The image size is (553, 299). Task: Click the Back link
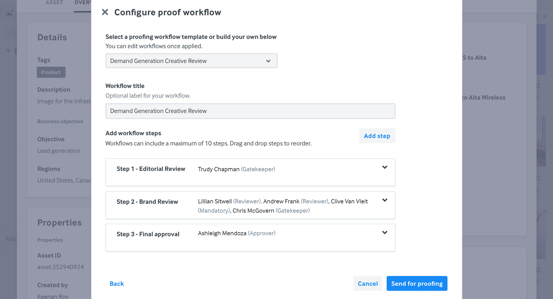[x=117, y=283]
